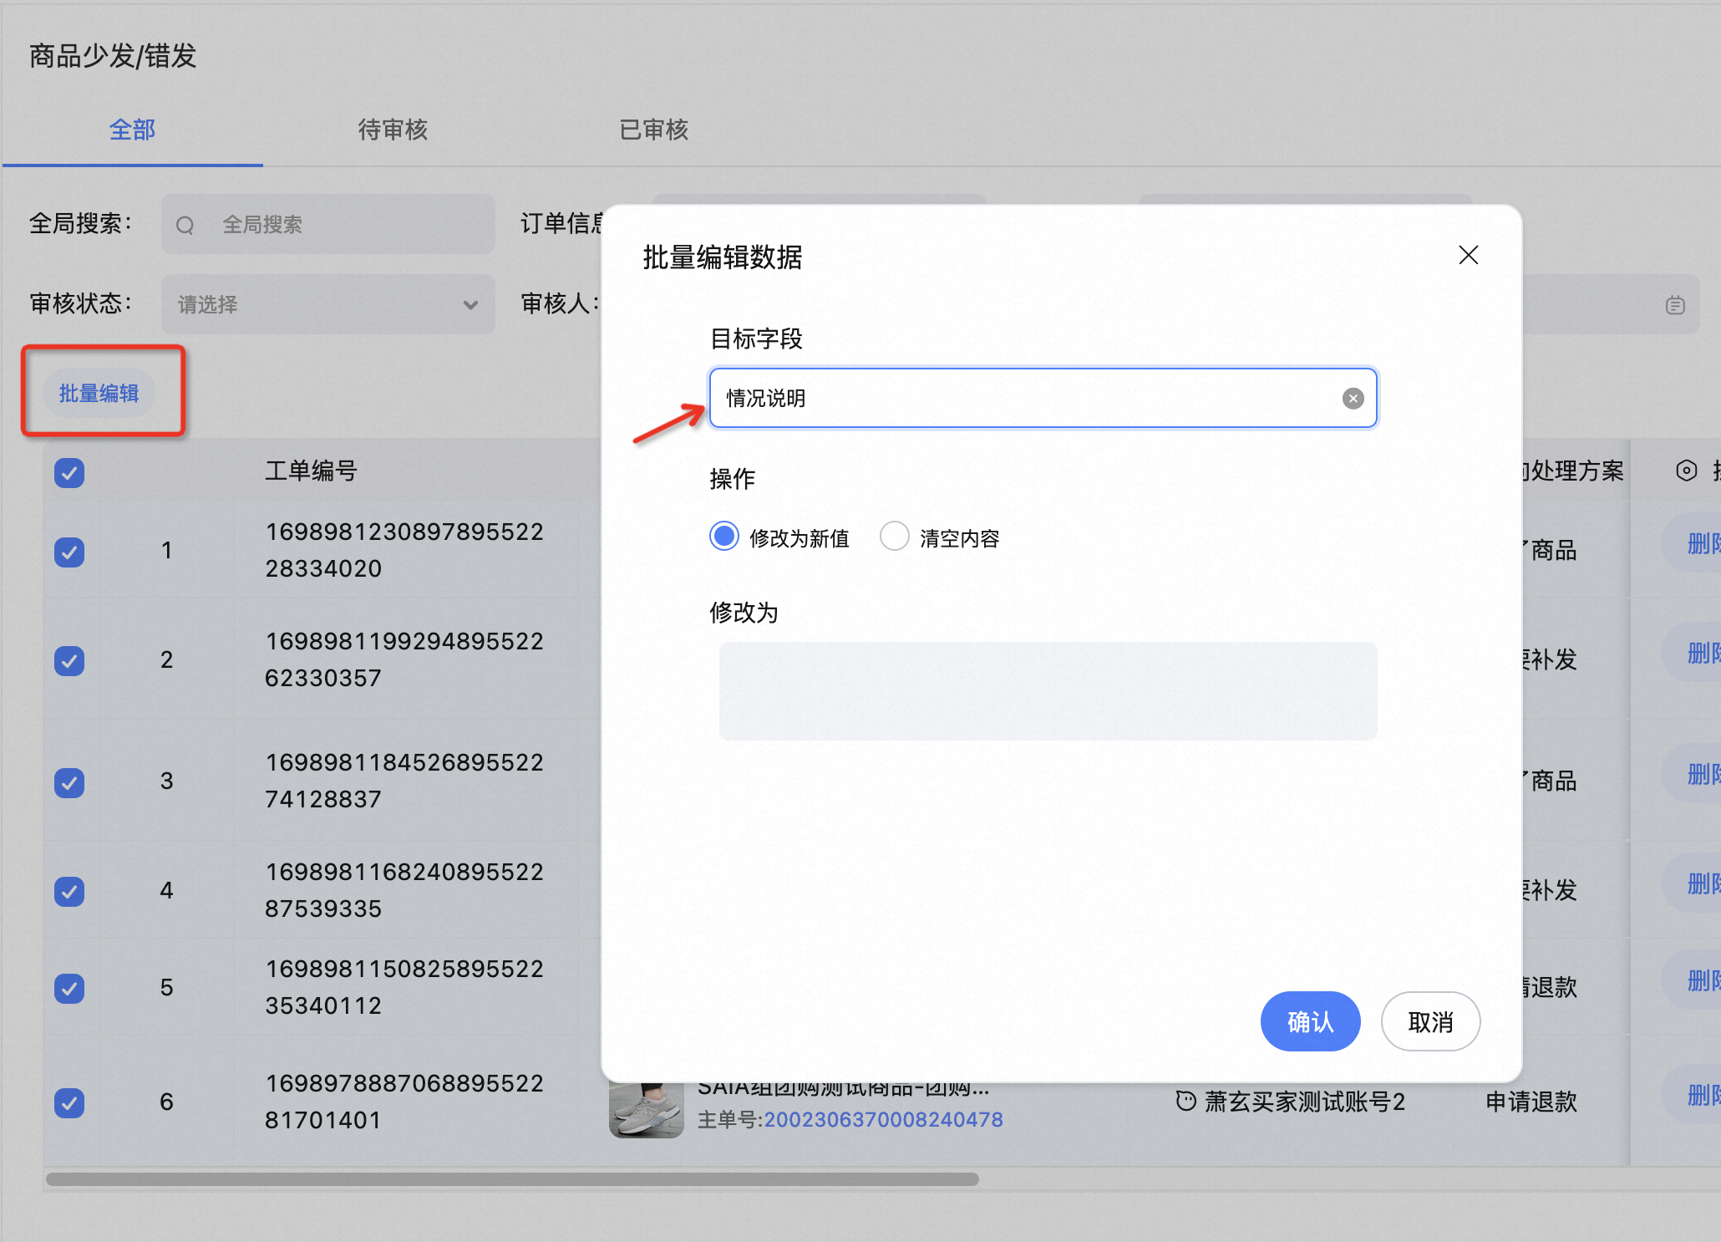Switch to 待审核 tab
The image size is (1721, 1242).
click(x=393, y=130)
